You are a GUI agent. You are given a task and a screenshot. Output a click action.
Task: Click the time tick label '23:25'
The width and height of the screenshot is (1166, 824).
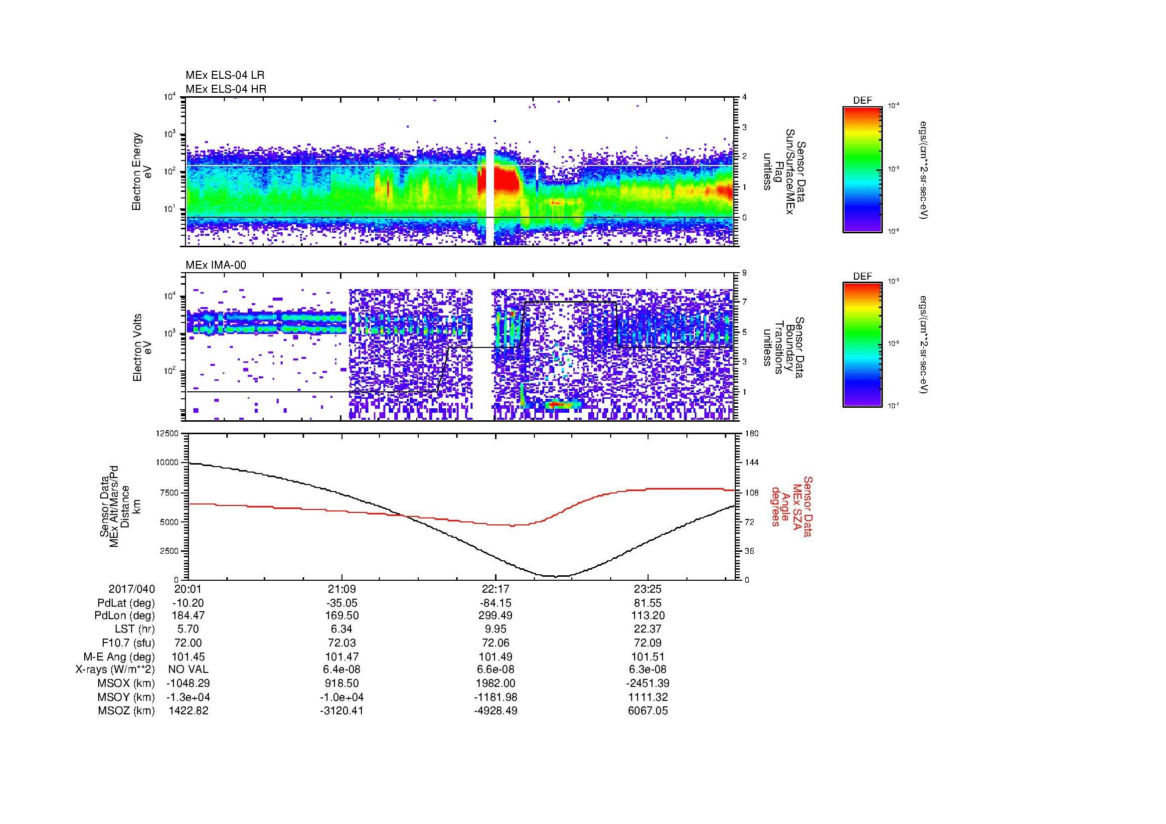coord(648,589)
